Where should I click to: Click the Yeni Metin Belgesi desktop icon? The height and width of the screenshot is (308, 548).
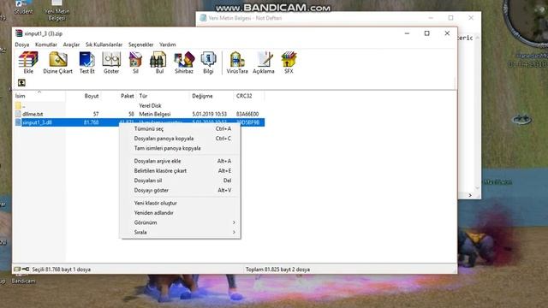click(57, 9)
